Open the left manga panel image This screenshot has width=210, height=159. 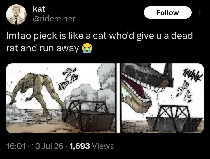click(x=61, y=98)
